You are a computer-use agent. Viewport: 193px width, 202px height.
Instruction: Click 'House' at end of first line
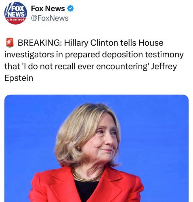click(151, 43)
